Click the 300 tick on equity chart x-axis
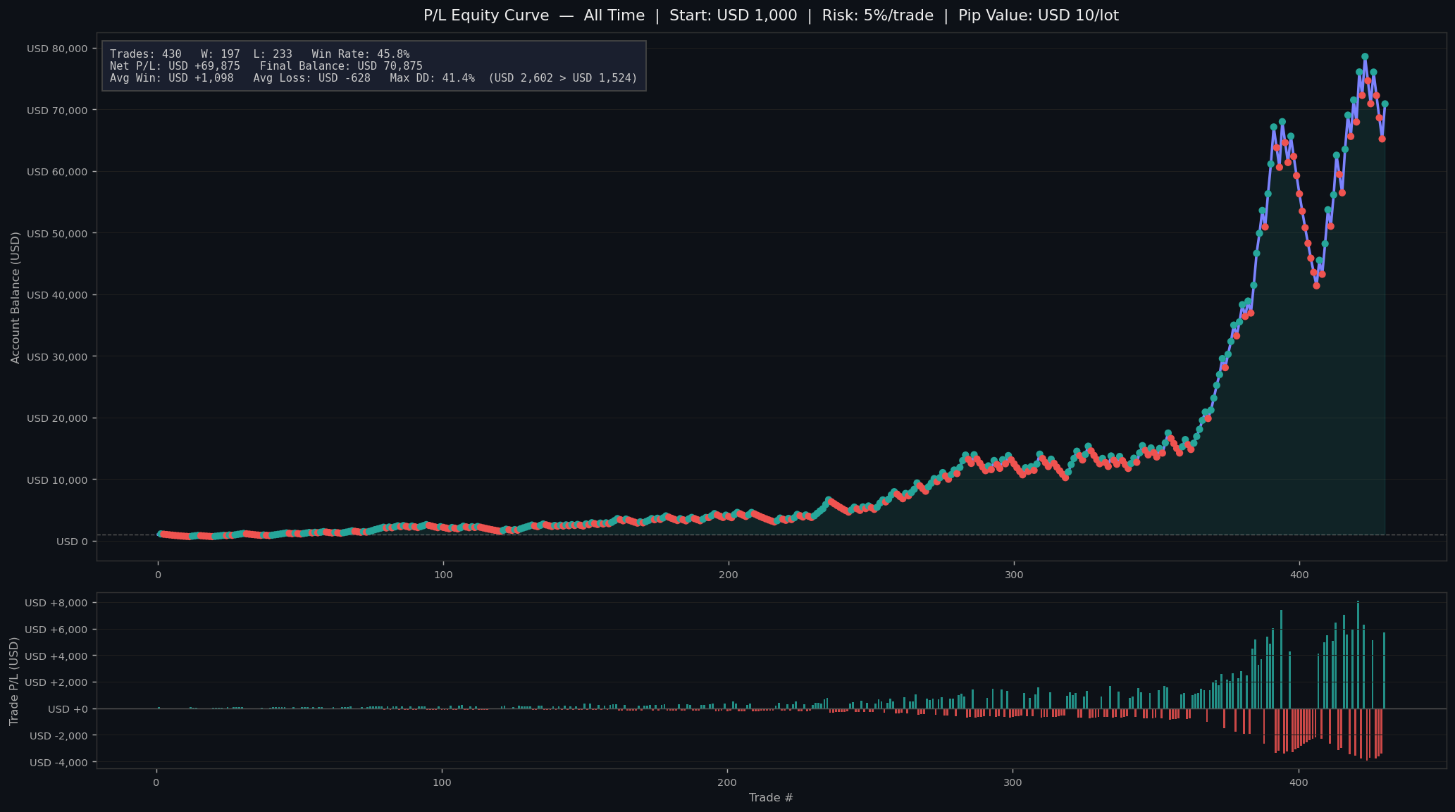 1013,575
